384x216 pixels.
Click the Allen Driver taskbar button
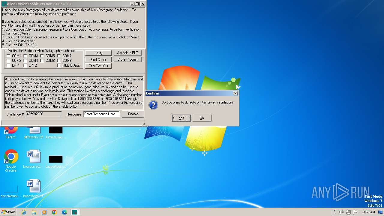click(75, 212)
